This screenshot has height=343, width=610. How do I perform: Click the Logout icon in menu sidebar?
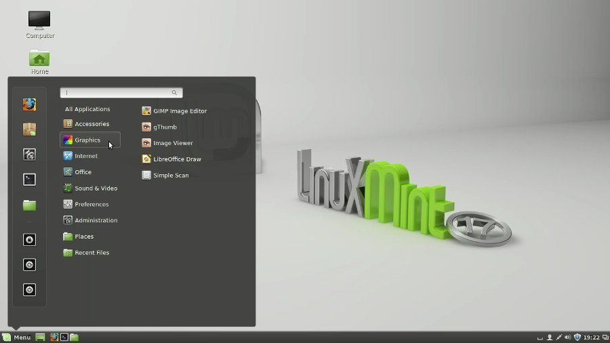(x=29, y=265)
